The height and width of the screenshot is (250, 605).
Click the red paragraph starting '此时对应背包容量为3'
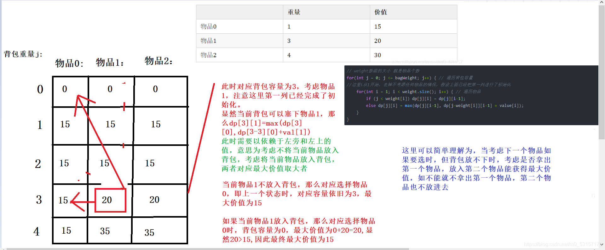pos(278,109)
